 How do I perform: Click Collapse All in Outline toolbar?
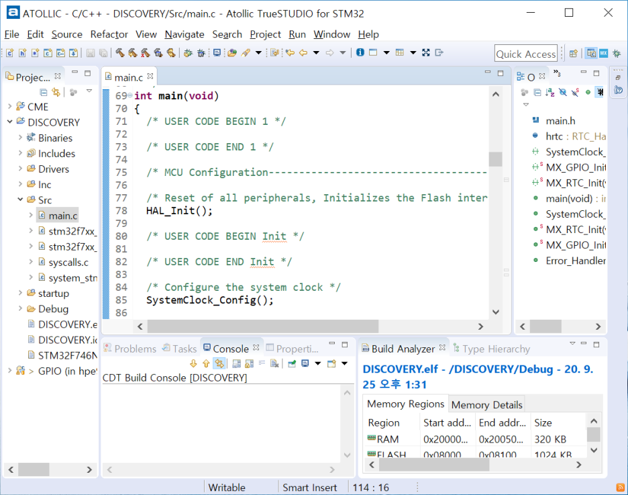point(537,93)
